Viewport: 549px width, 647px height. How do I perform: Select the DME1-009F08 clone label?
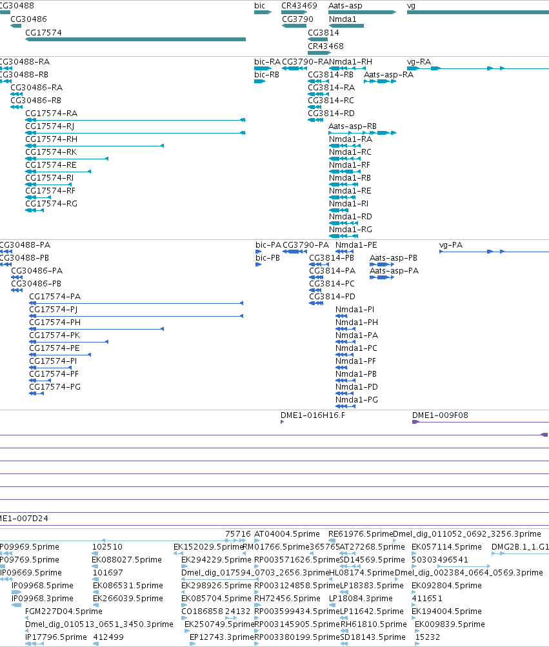(x=441, y=415)
